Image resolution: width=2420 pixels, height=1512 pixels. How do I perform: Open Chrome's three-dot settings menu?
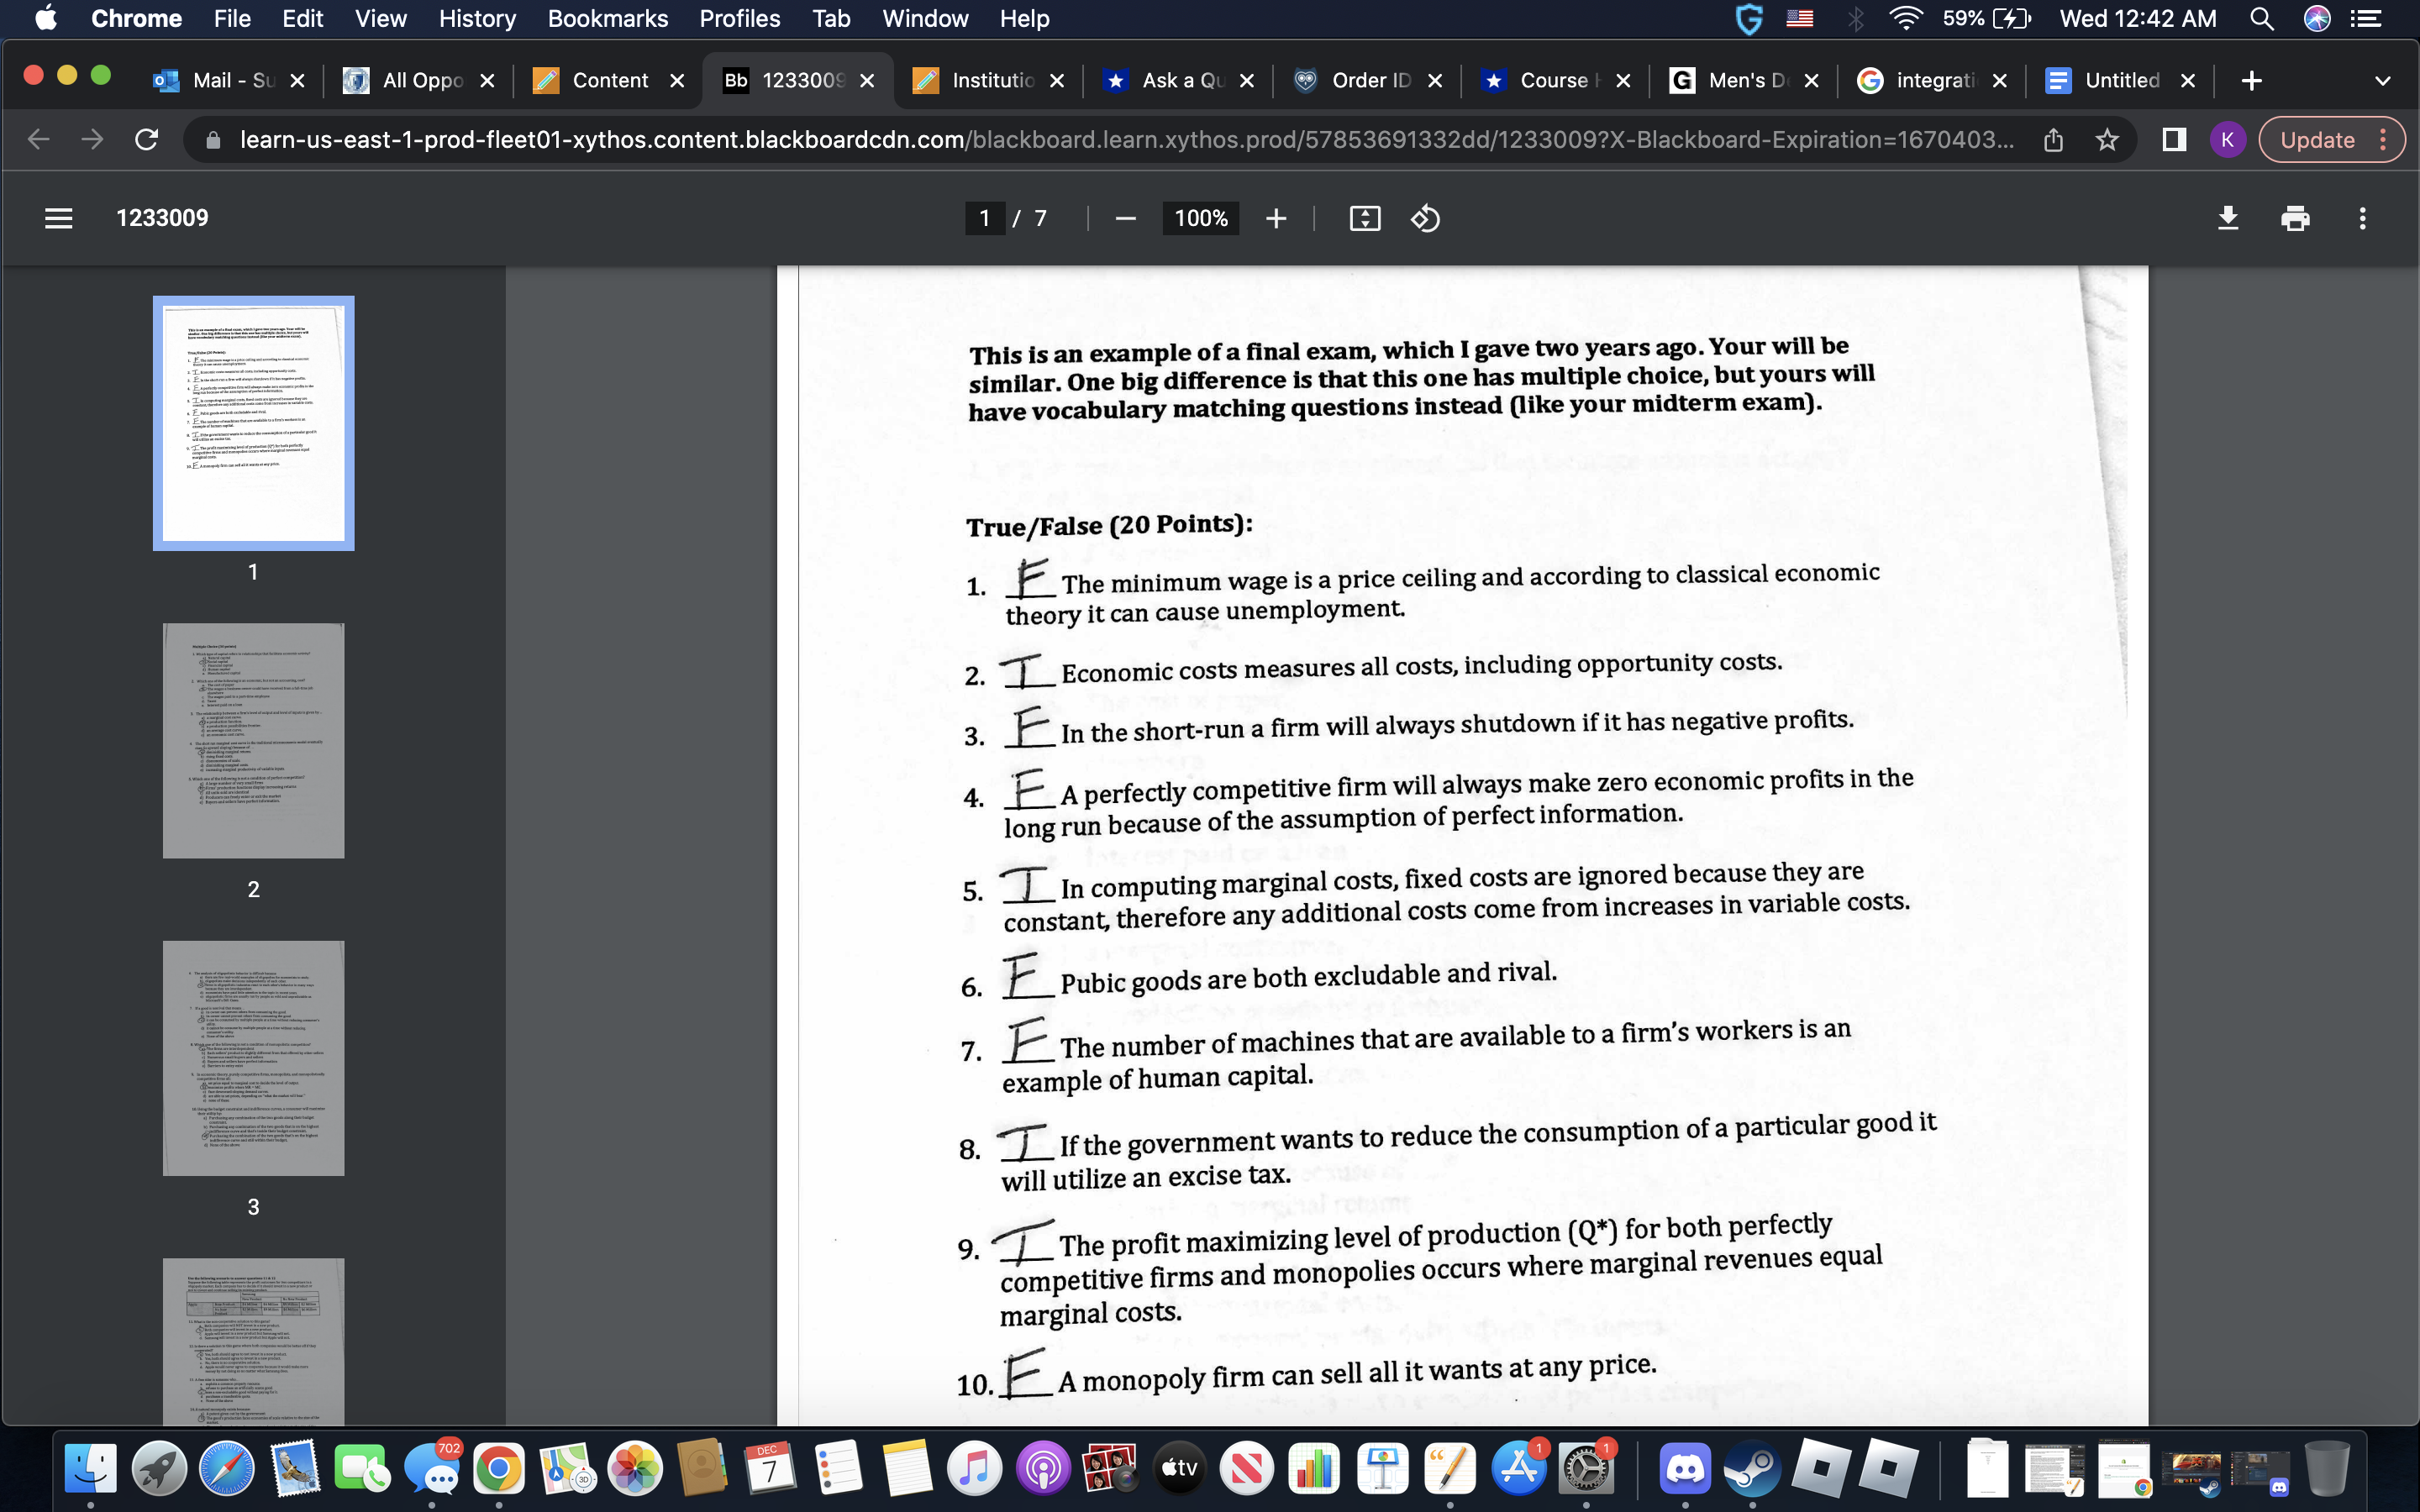coord(2385,139)
